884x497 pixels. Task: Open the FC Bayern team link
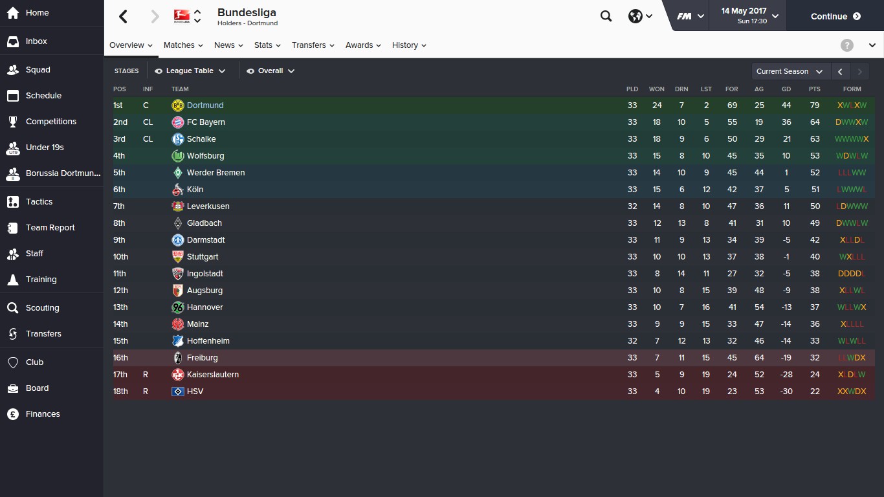click(x=206, y=122)
